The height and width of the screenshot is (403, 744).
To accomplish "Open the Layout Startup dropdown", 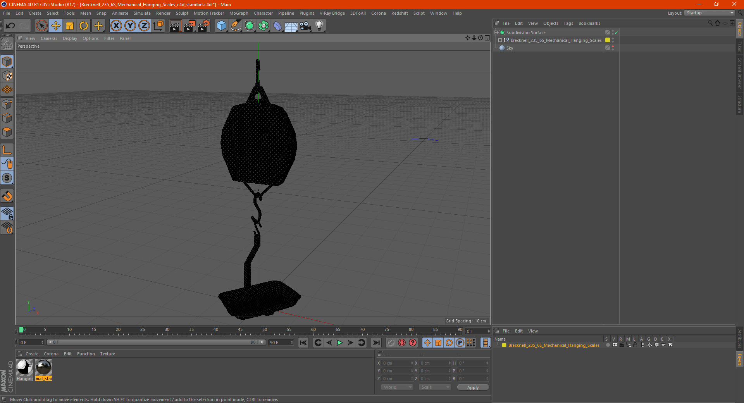I will [710, 13].
